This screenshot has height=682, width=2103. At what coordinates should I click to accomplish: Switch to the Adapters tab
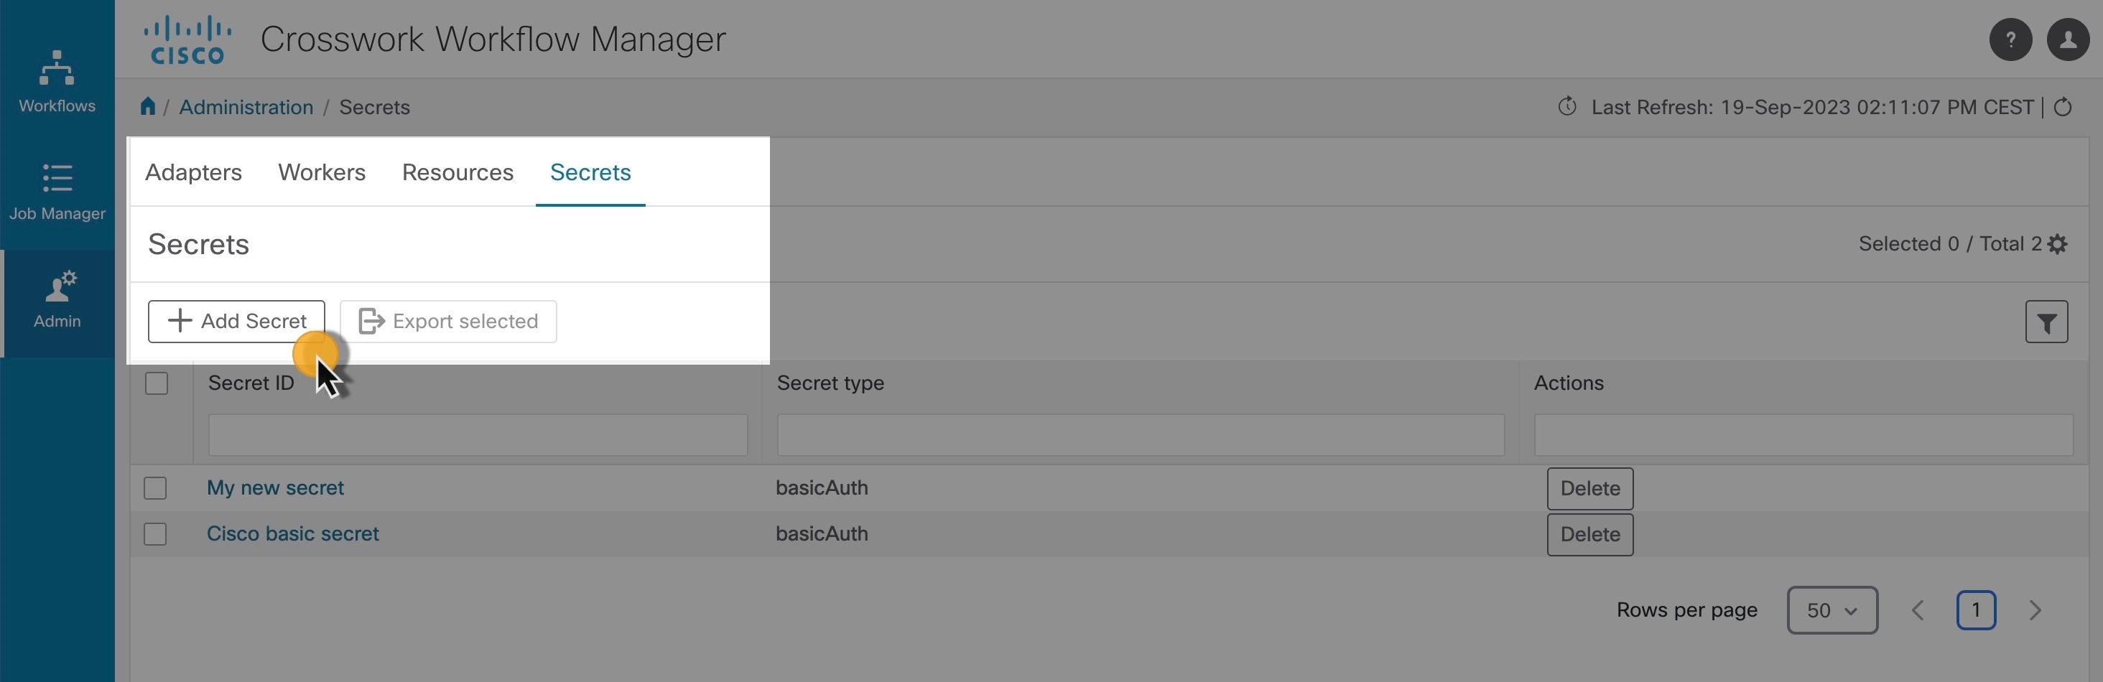tap(193, 172)
